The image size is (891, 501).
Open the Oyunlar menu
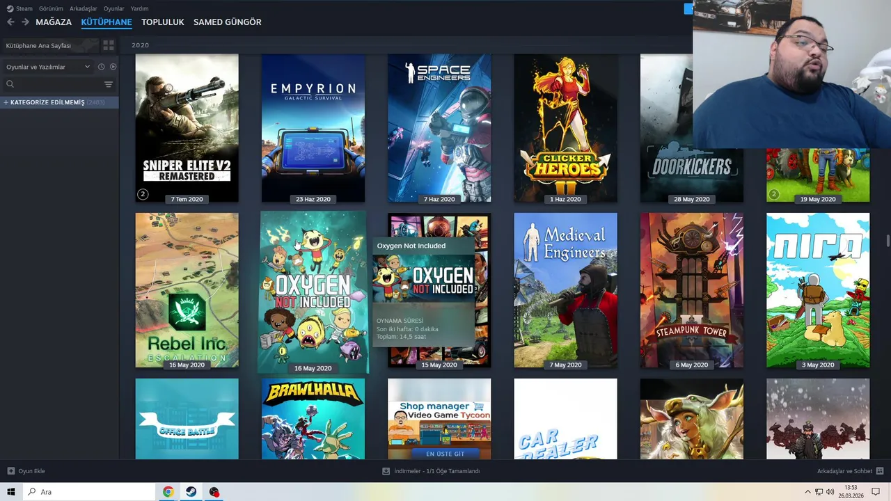point(114,8)
